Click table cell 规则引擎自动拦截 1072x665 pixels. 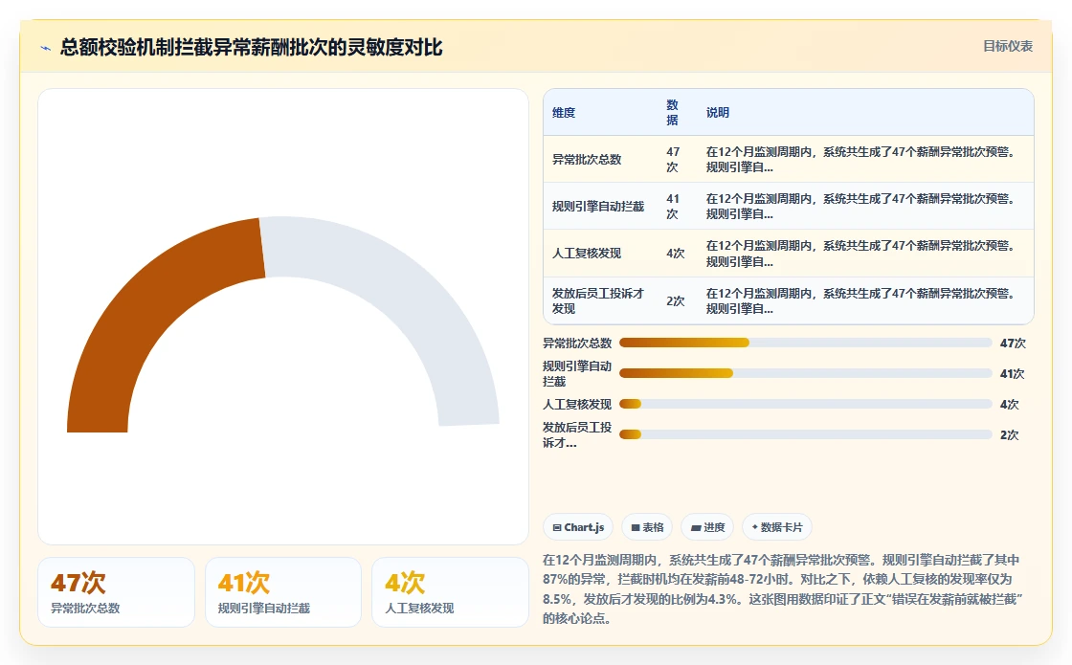tap(598, 207)
